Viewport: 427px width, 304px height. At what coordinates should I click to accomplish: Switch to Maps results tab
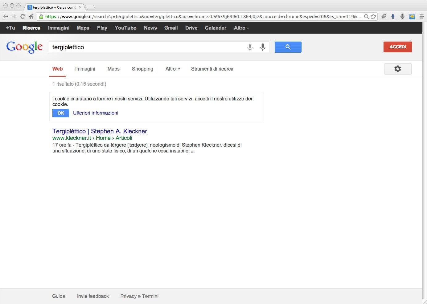(x=113, y=69)
